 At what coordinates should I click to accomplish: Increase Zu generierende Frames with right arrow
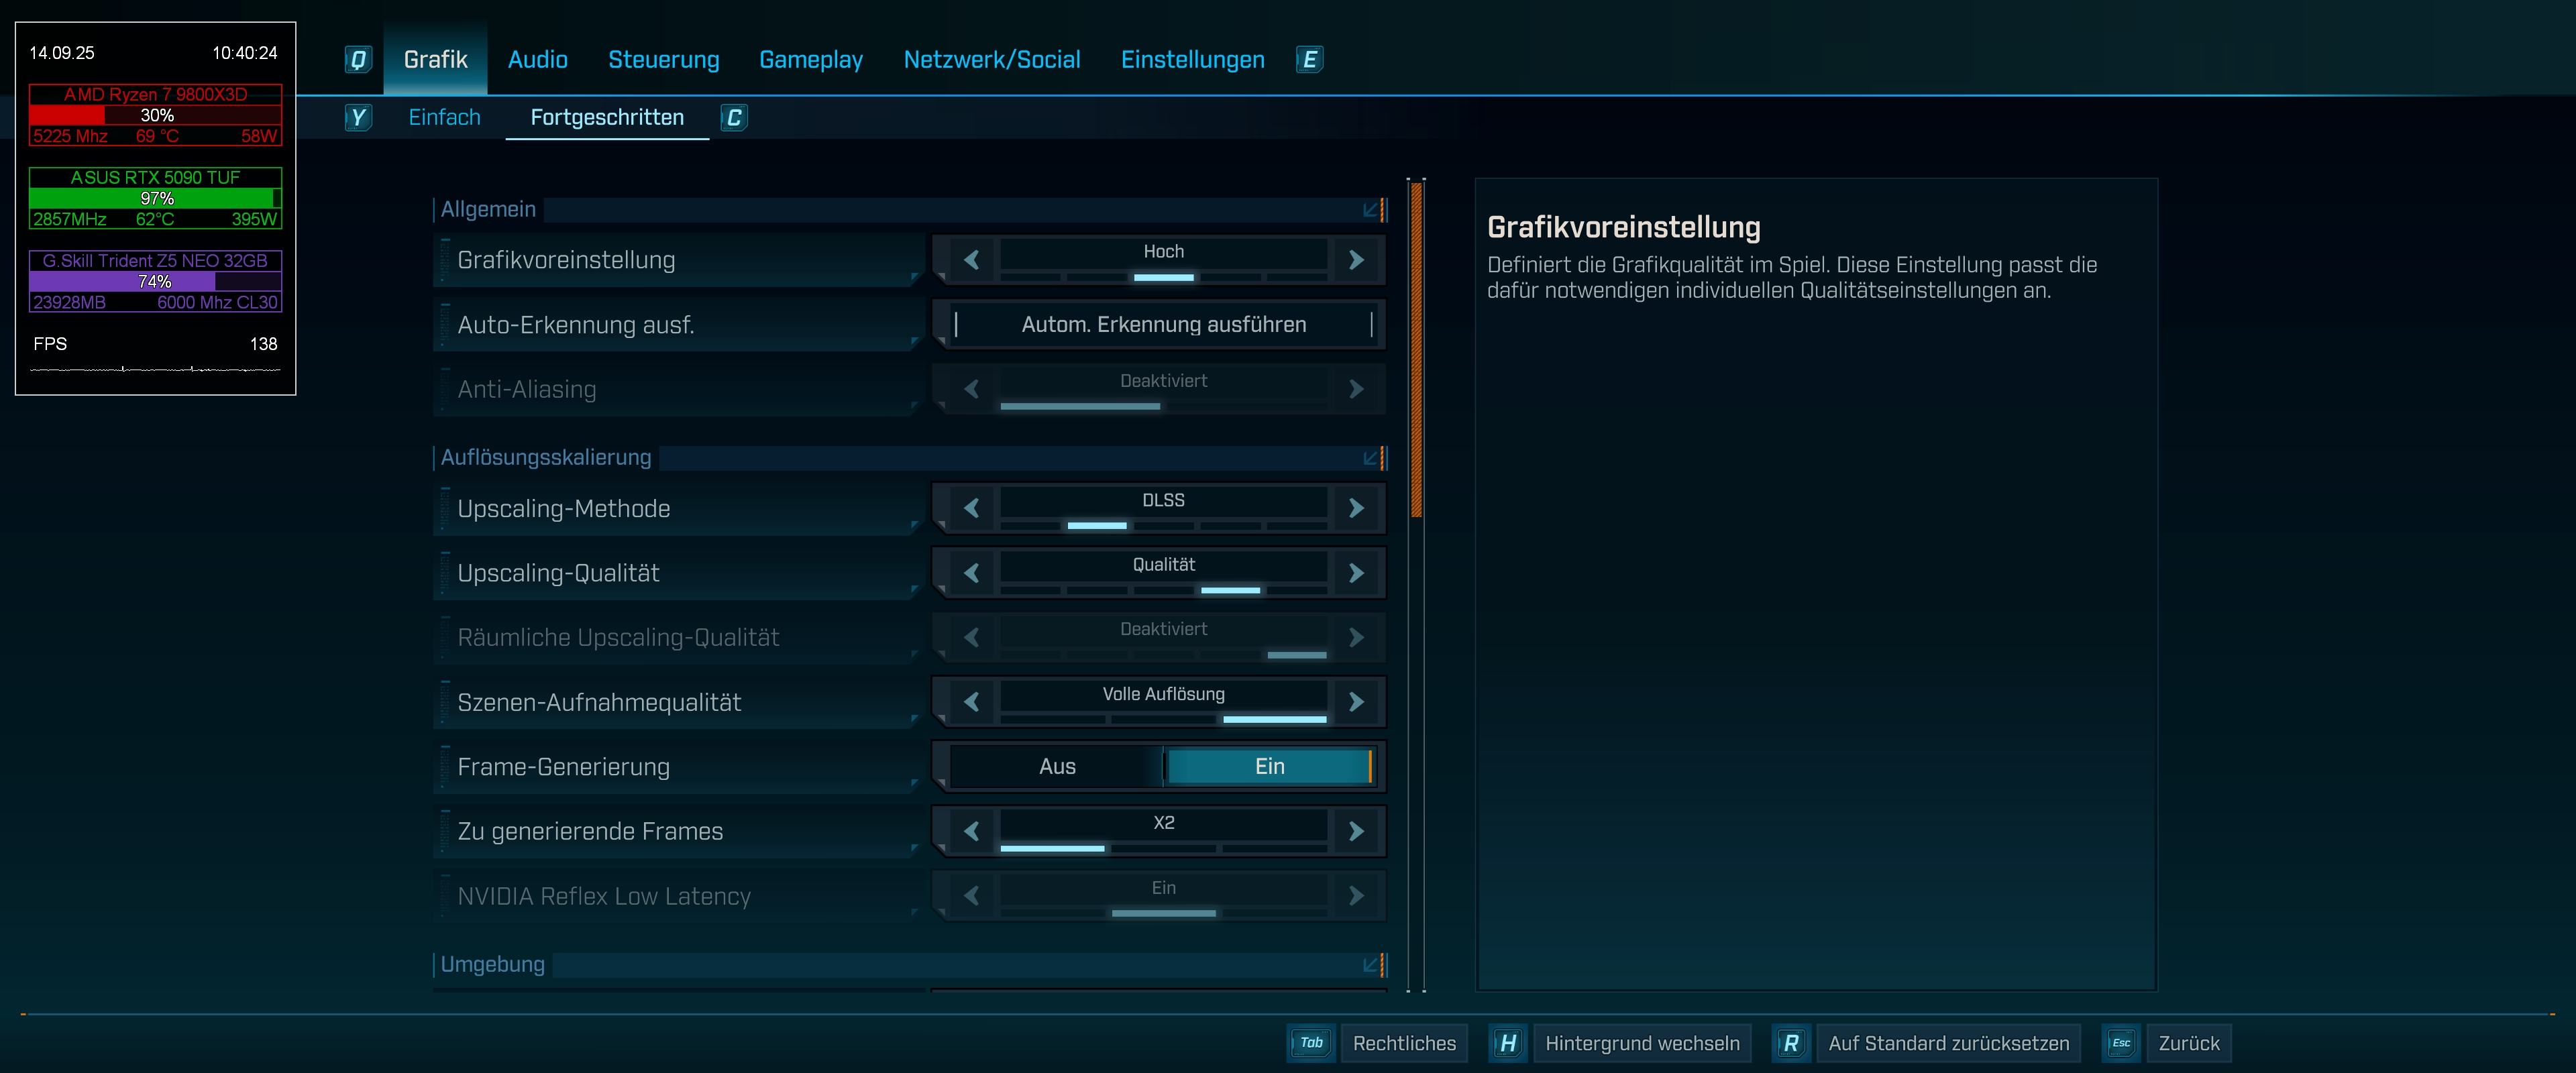pyautogui.click(x=1356, y=831)
